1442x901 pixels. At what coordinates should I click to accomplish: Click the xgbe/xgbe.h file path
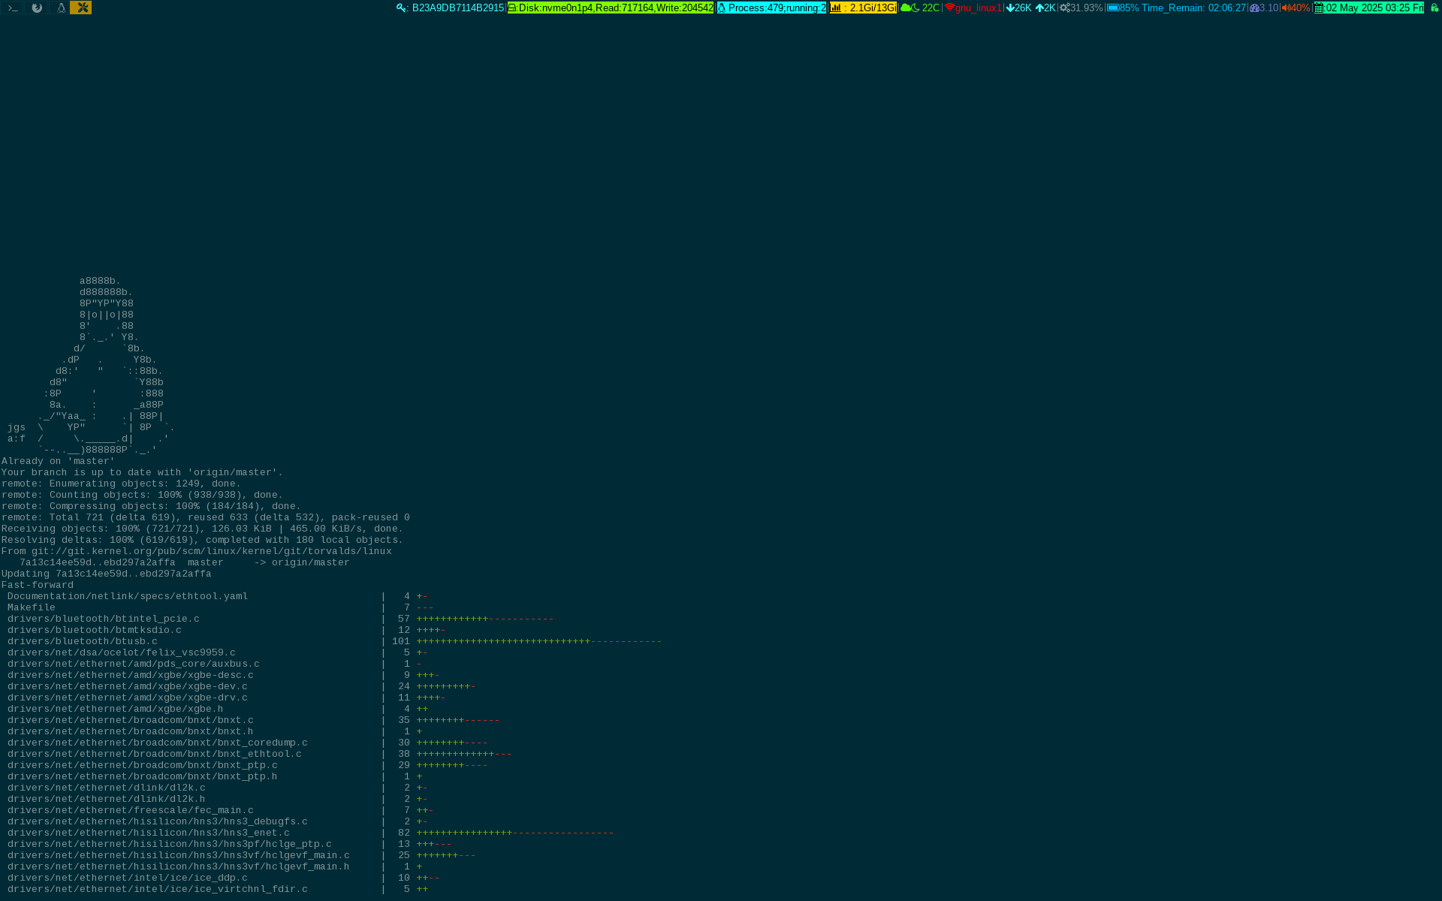[116, 709]
